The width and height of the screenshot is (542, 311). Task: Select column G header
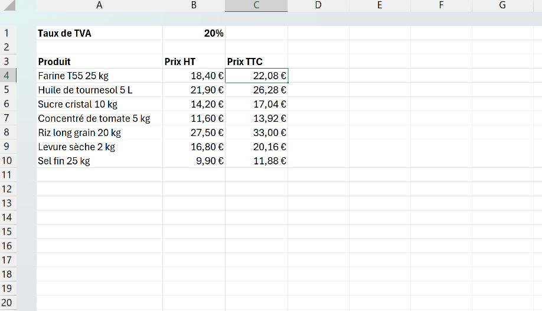[x=503, y=5]
